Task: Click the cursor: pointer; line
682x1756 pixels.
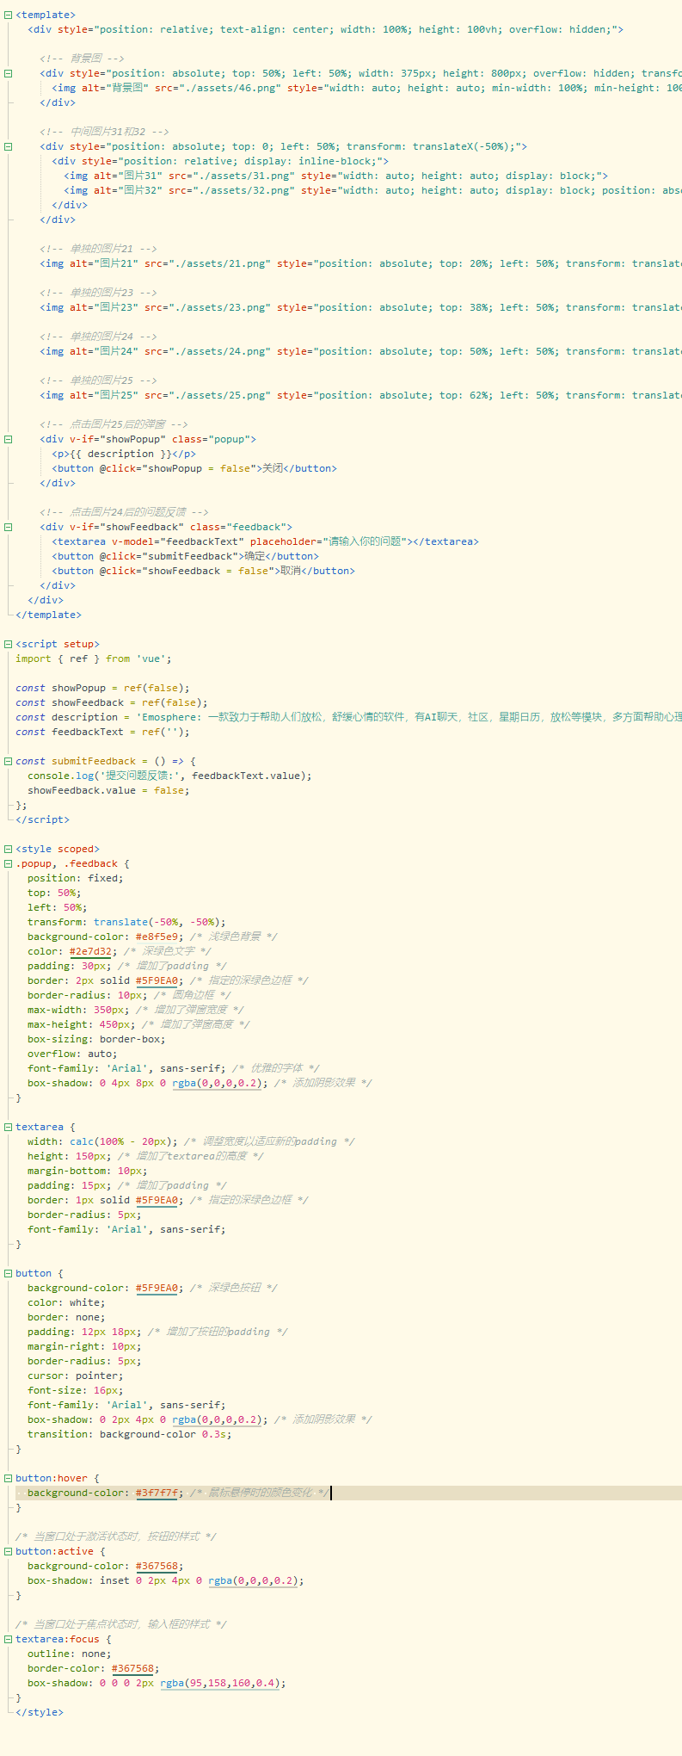Action: coord(75,1376)
